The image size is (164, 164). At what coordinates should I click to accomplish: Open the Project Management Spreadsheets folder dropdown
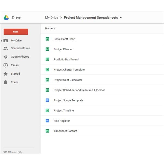(121, 18)
